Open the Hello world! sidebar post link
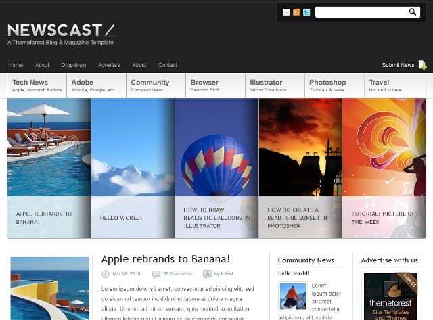This screenshot has width=433, height=320. tap(294, 273)
